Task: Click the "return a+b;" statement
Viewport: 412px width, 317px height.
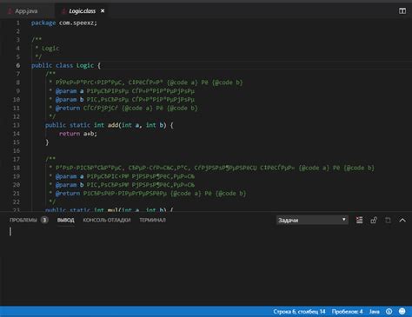Action: point(78,134)
